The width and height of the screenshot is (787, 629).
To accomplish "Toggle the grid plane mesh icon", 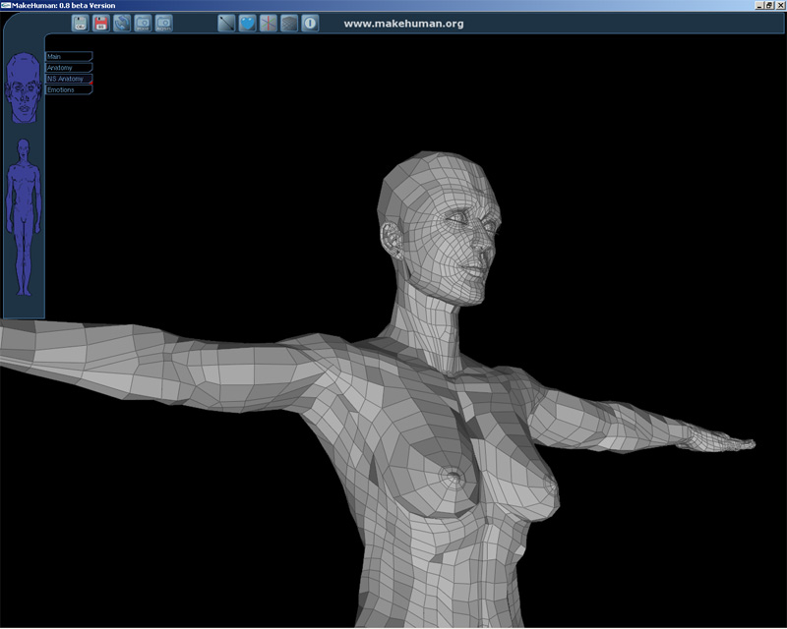I will 289,23.
